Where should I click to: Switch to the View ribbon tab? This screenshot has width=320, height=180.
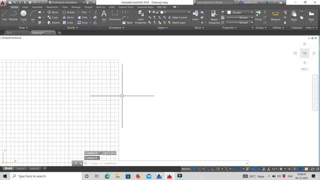65,7
